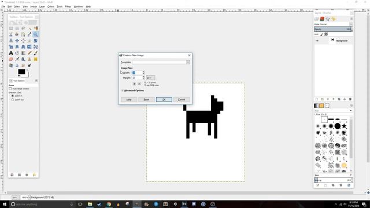Click Cancel in Create a New Image
Image resolution: width=370 pixels, height=208 pixels.
[x=182, y=99]
